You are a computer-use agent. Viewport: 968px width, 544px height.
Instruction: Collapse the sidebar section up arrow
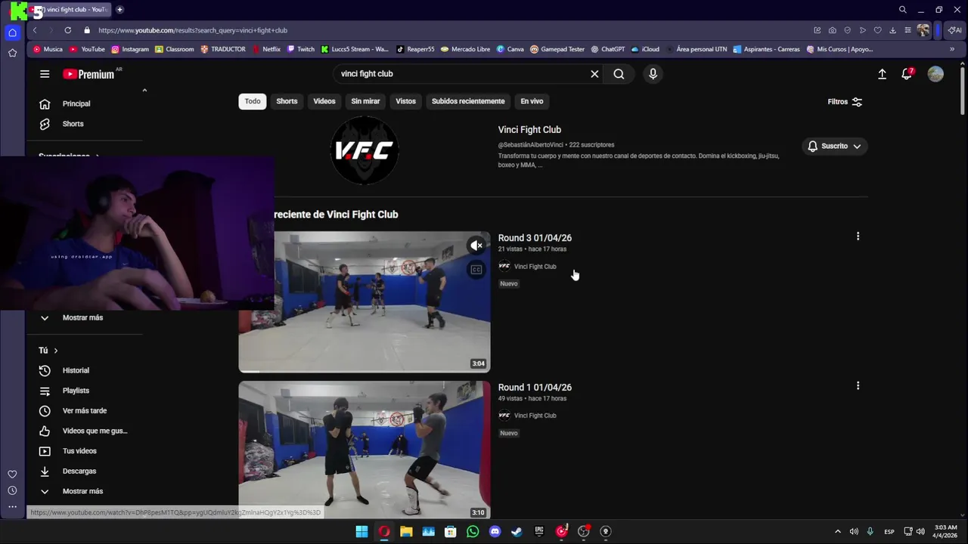pyautogui.click(x=144, y=91)
